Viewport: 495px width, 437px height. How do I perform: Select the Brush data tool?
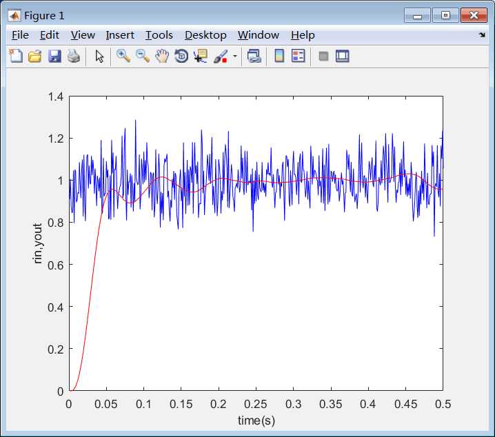coord(221,56)
